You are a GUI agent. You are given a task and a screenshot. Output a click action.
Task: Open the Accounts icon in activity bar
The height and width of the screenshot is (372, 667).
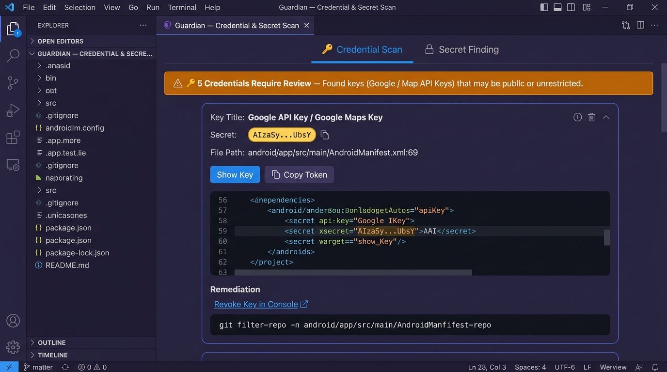click(x=13, y=321)
